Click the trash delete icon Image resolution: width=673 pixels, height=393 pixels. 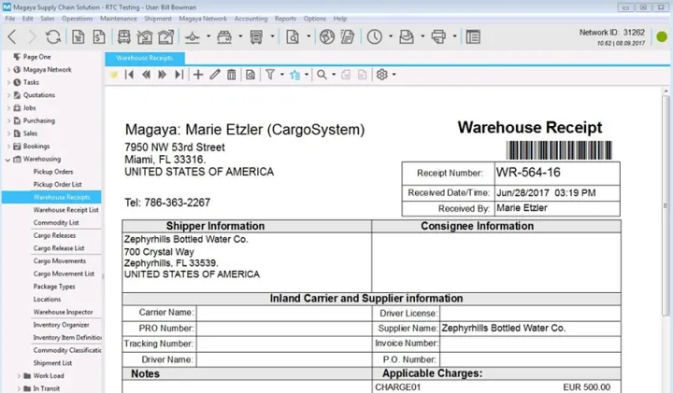tap(232, 75)
